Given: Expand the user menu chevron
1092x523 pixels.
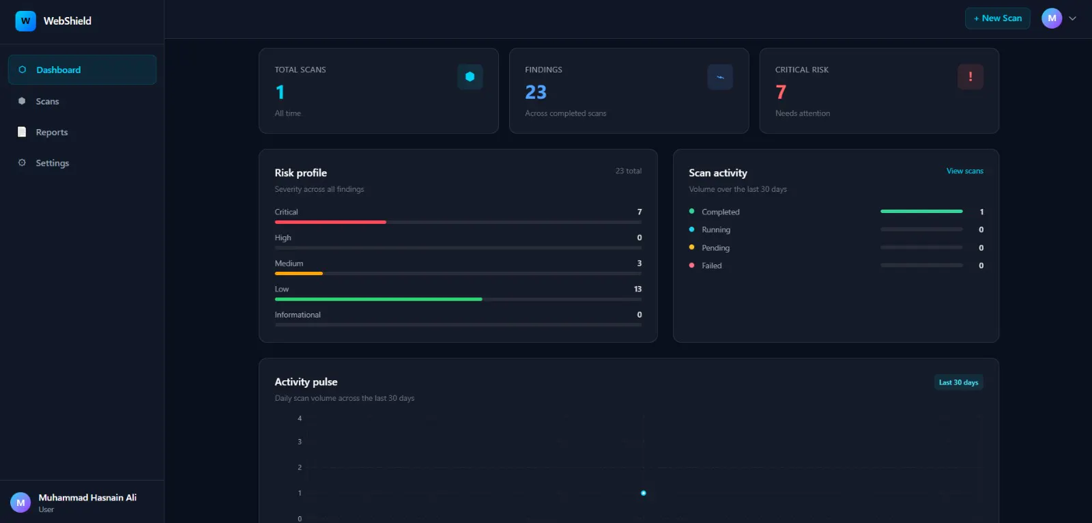Looking at the screenshot, I should pos(1072,18).
